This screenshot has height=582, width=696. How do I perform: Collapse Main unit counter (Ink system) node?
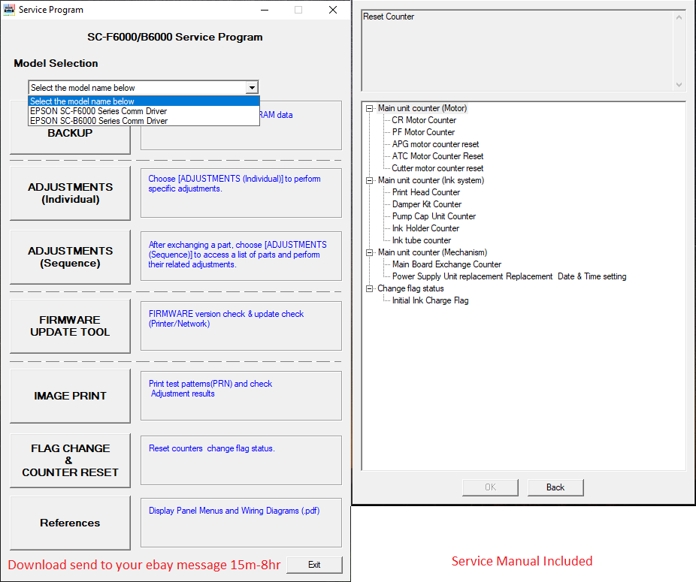369,180
